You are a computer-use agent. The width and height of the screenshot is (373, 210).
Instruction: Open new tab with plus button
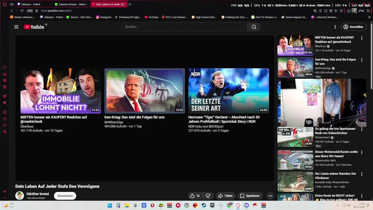130,4
